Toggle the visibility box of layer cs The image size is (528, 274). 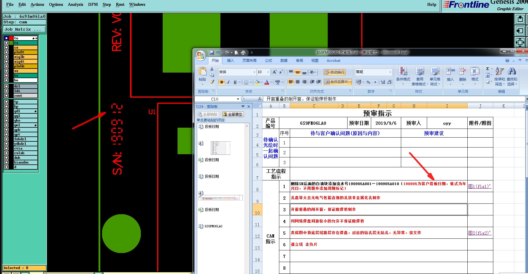6,48
